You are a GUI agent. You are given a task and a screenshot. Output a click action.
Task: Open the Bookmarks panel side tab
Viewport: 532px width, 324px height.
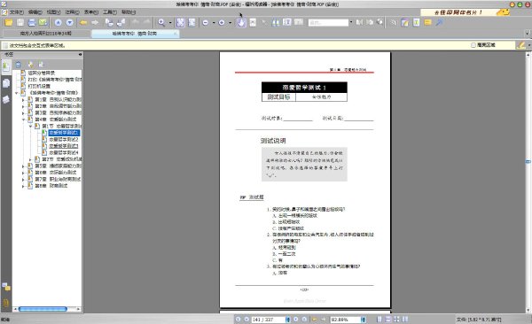[x=6, y=66]
